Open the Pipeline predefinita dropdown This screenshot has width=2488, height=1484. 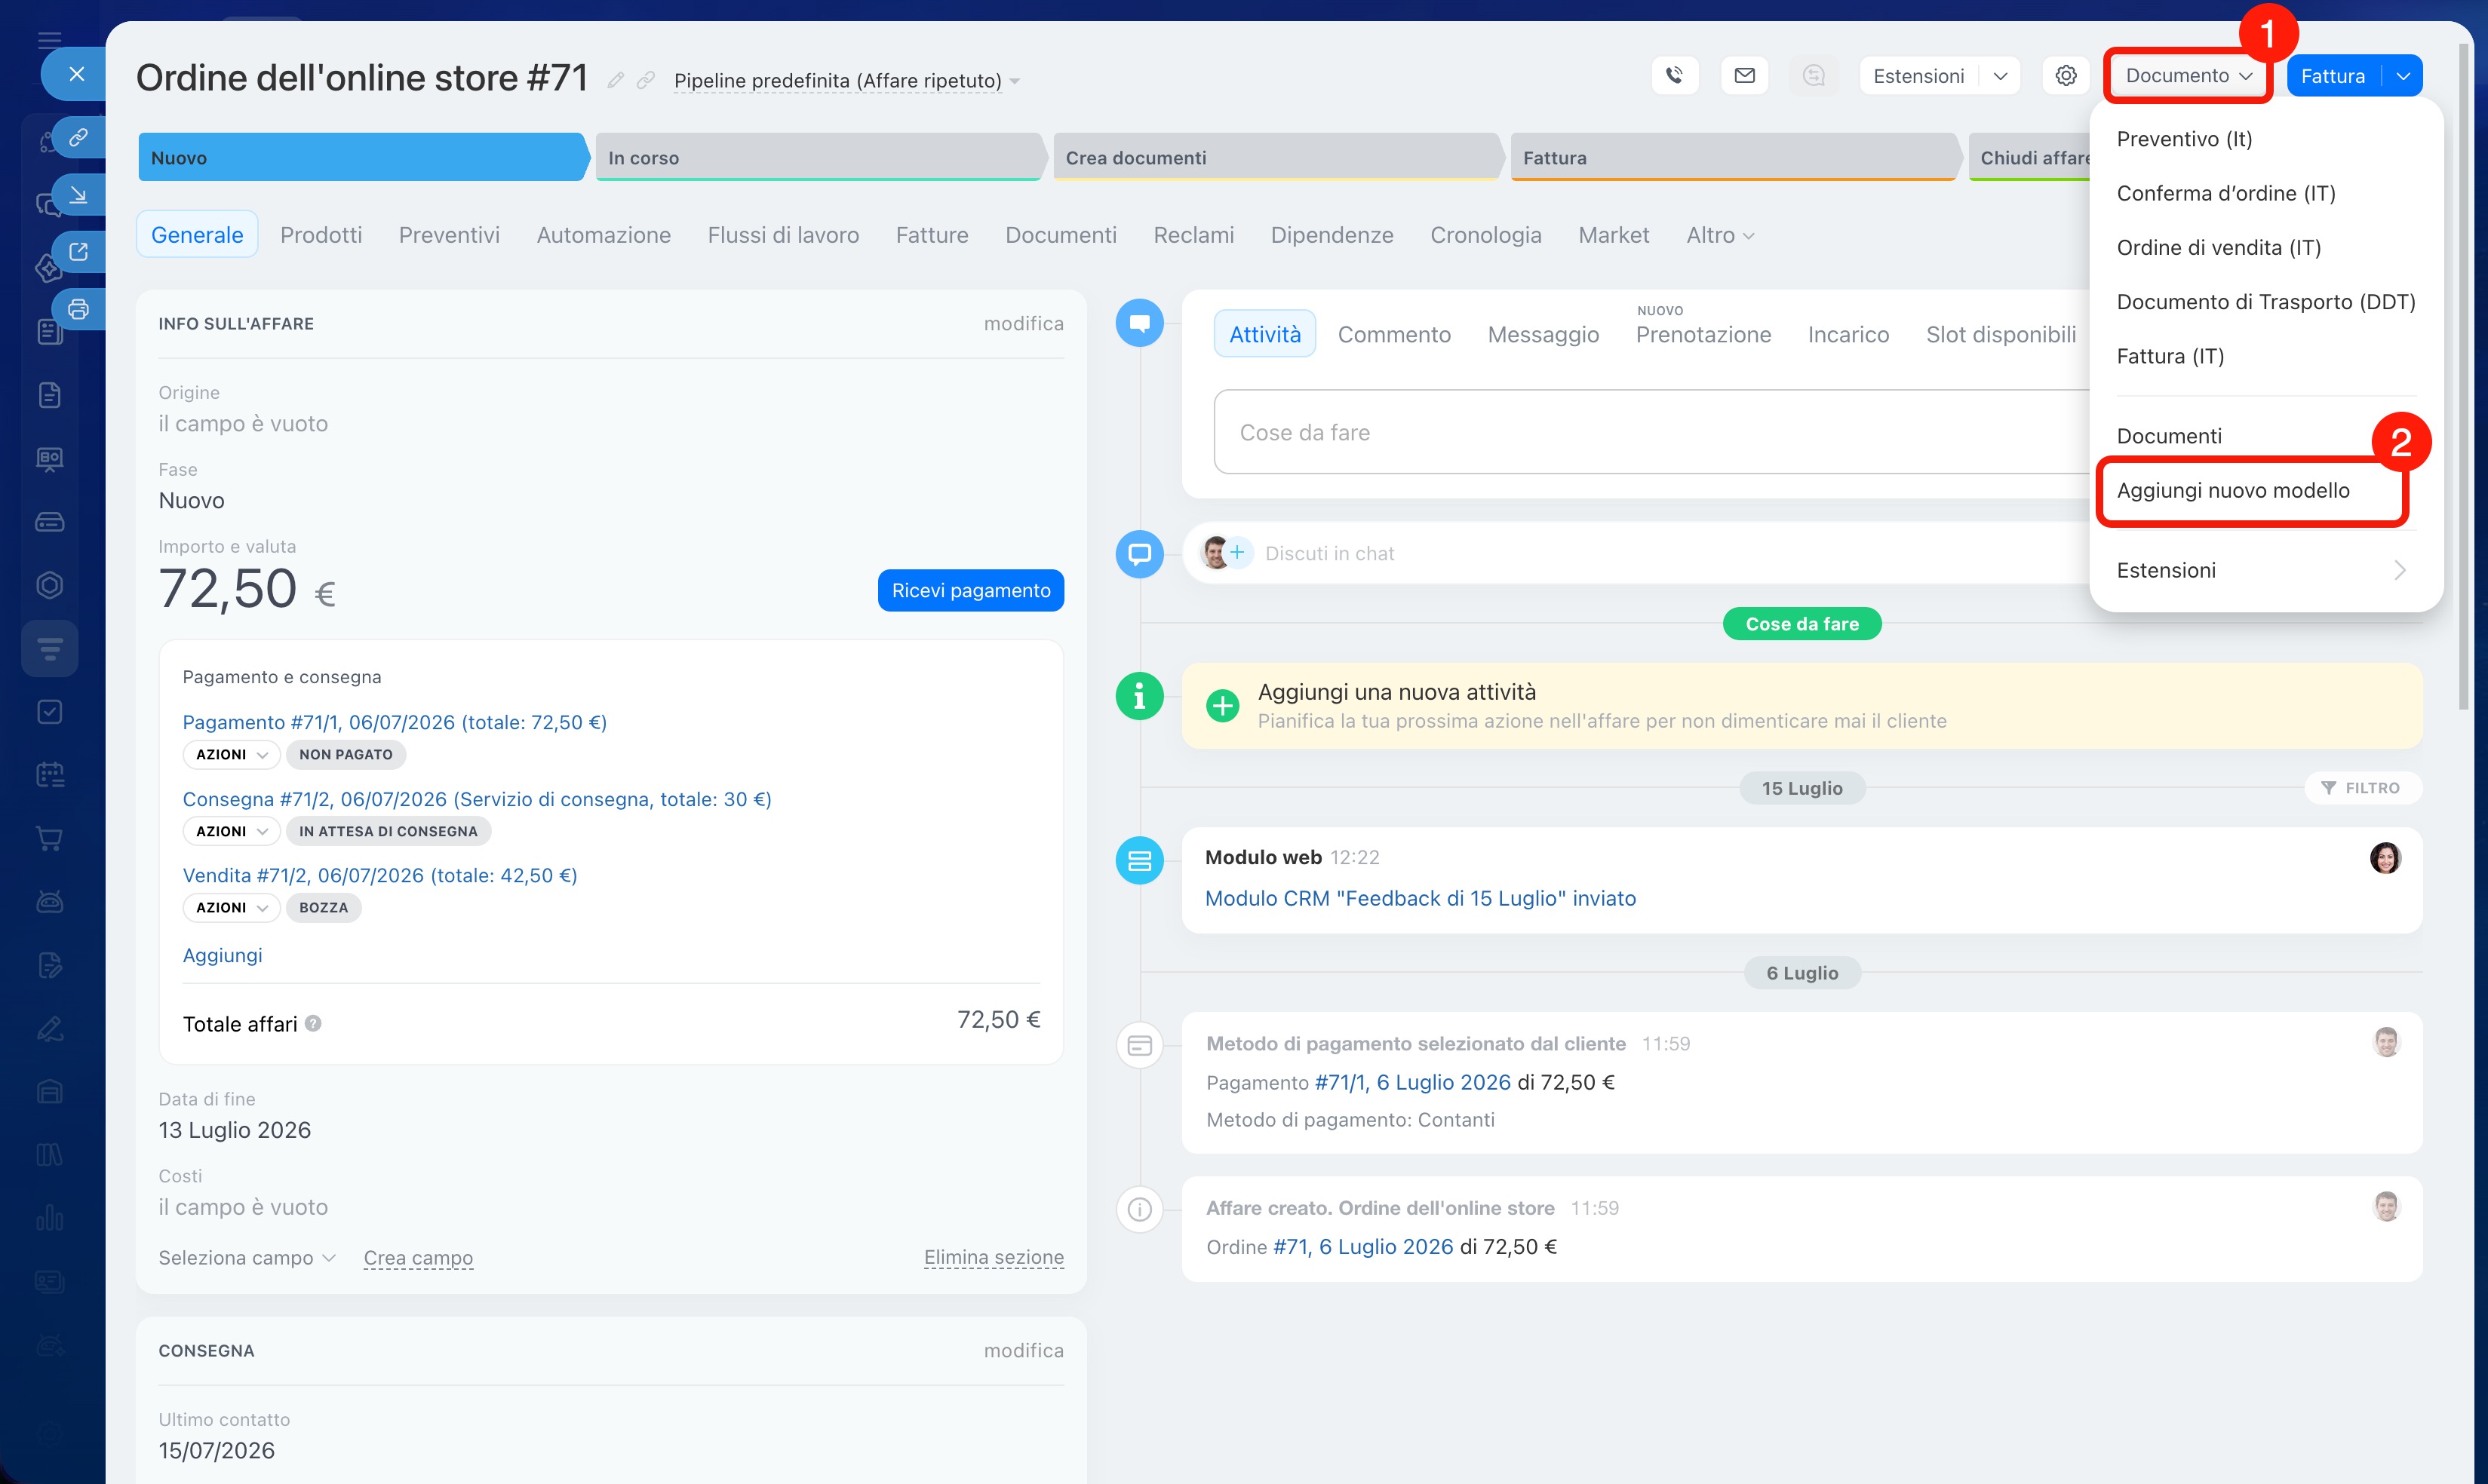pos(846,80)
